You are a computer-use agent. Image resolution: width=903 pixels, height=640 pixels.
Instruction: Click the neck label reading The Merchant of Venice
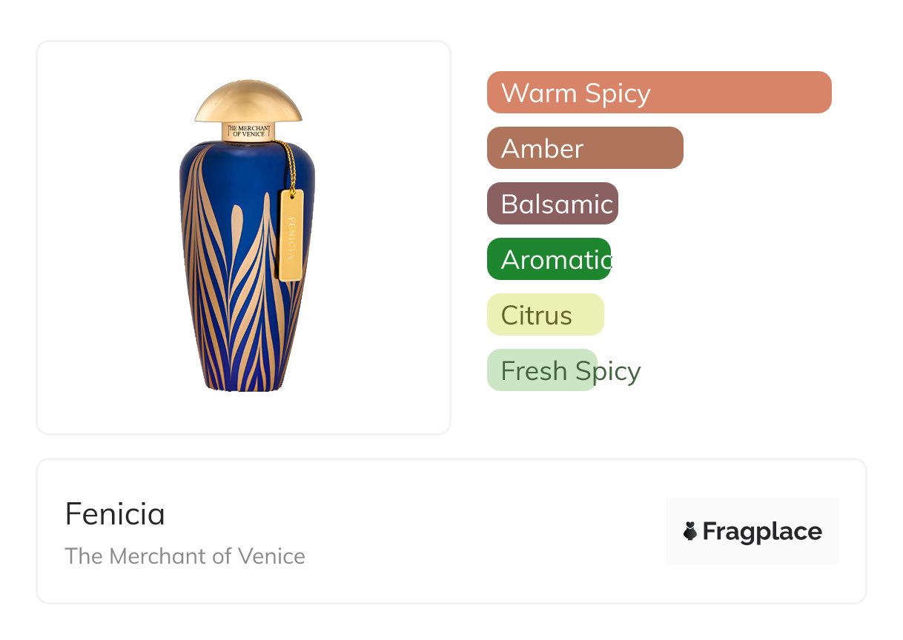click(248, 132)
